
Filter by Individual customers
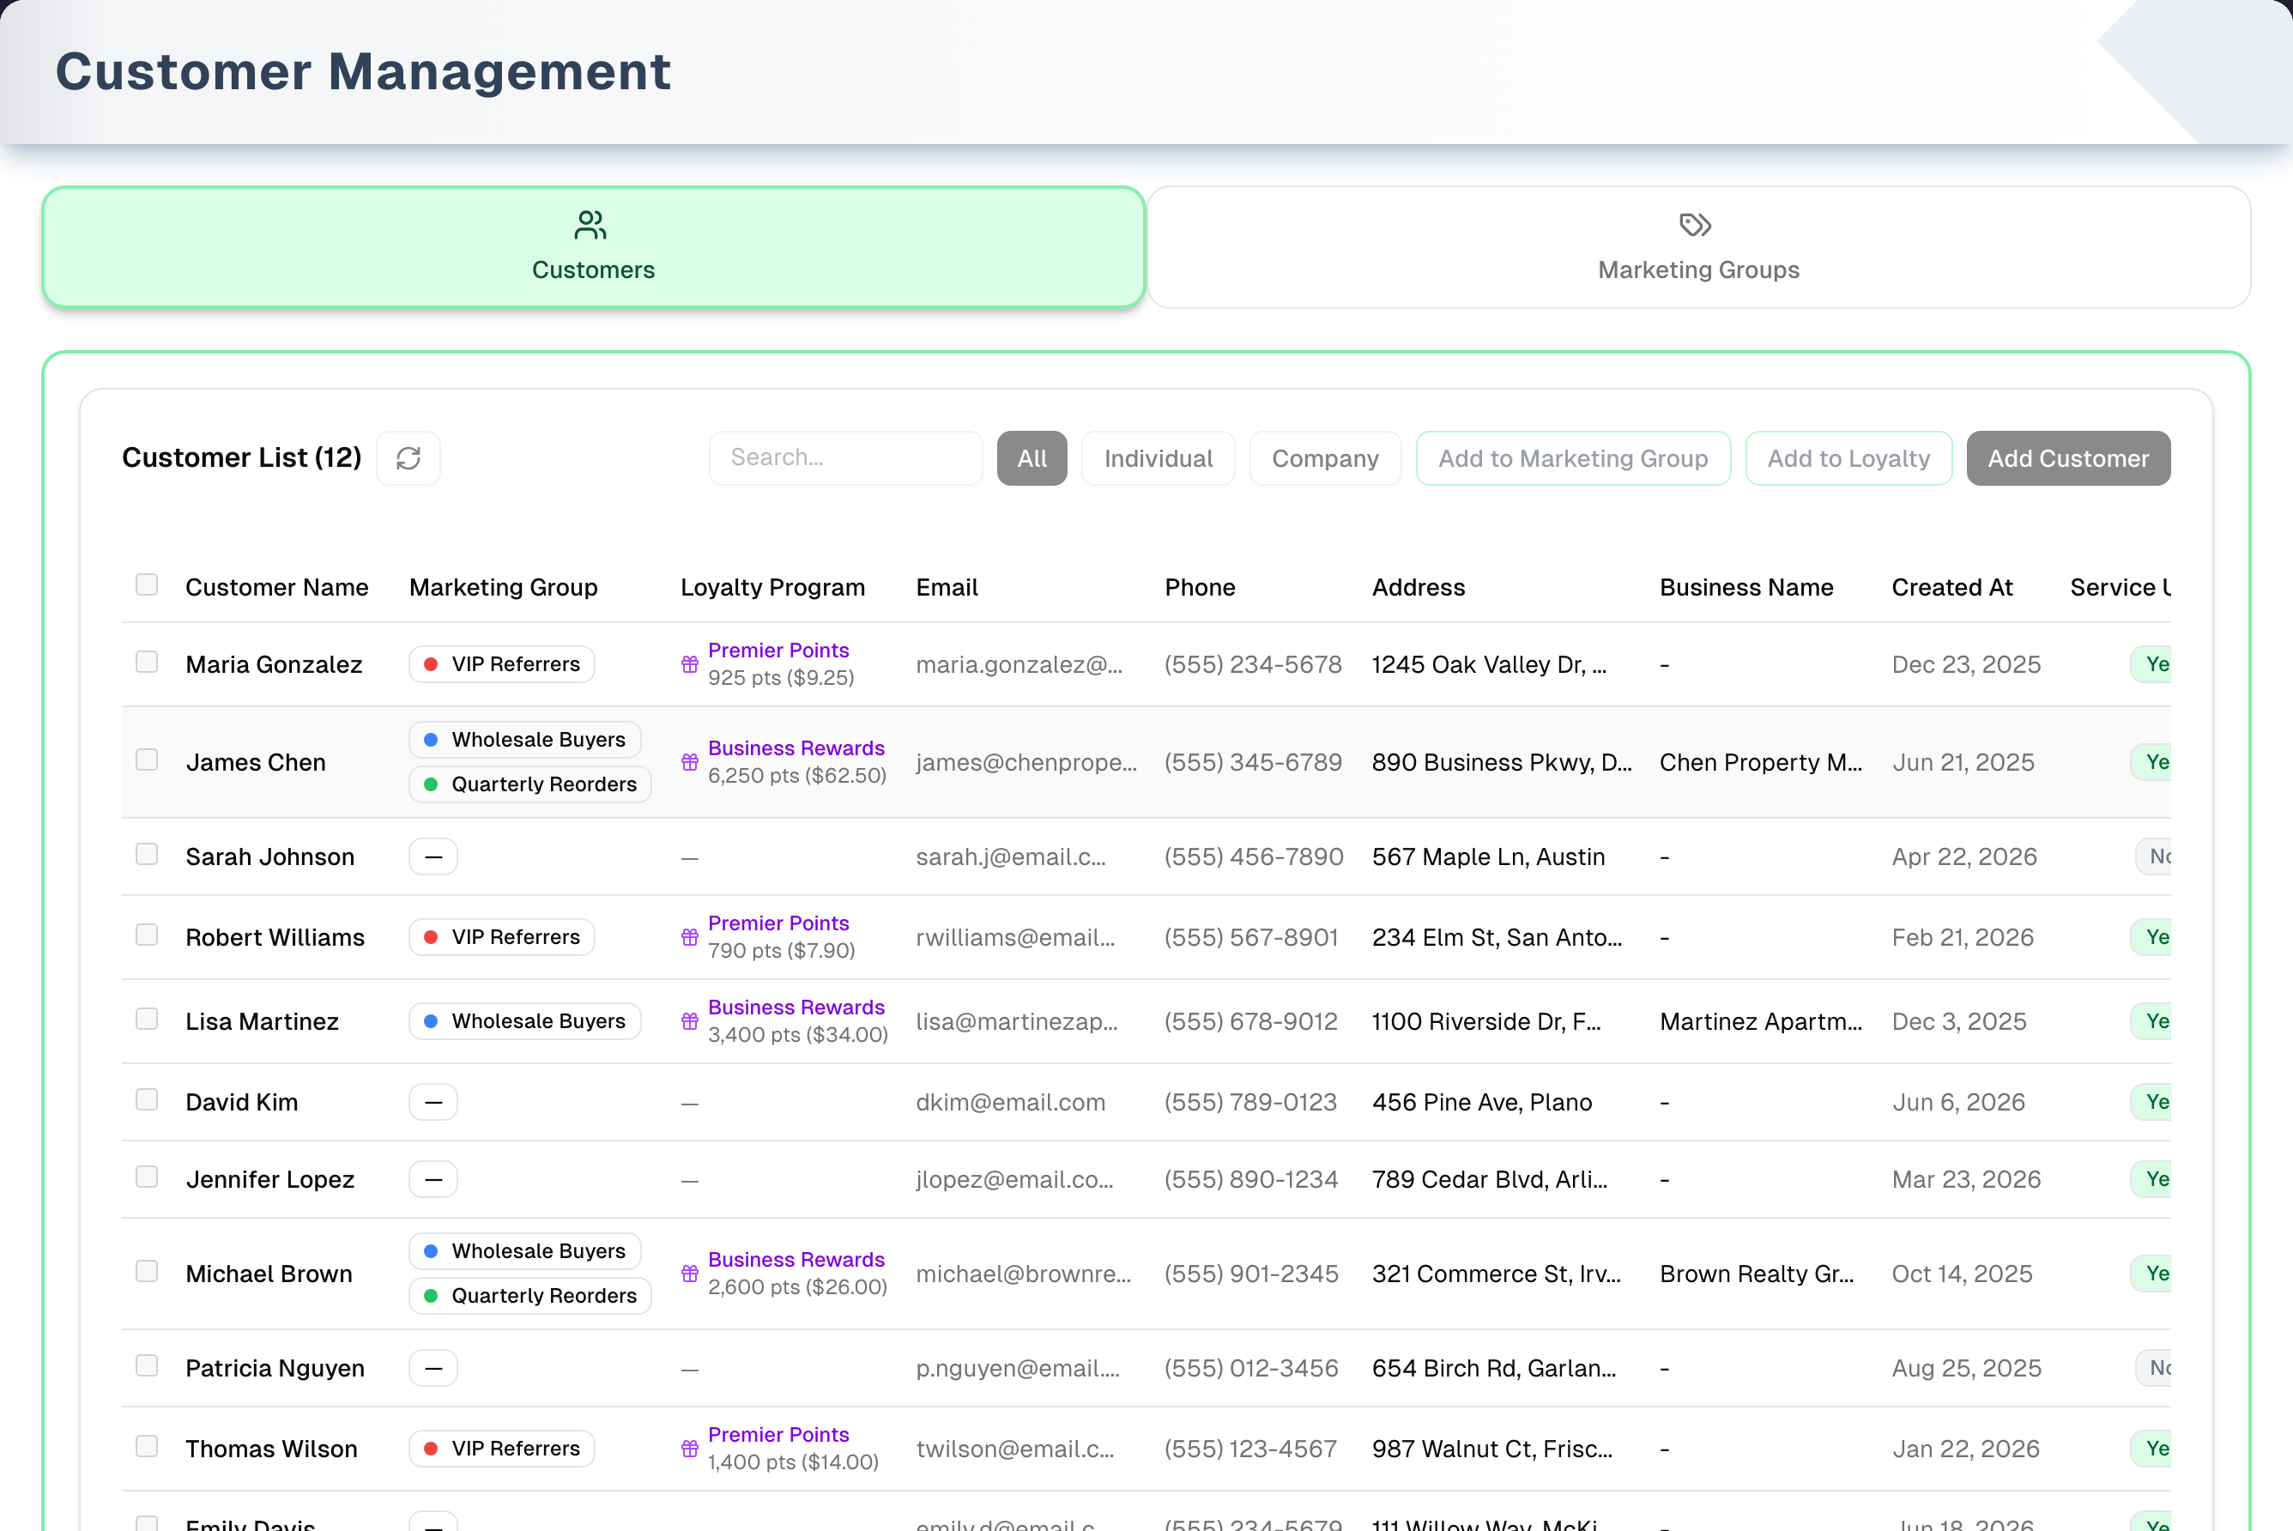[1158, 458]
